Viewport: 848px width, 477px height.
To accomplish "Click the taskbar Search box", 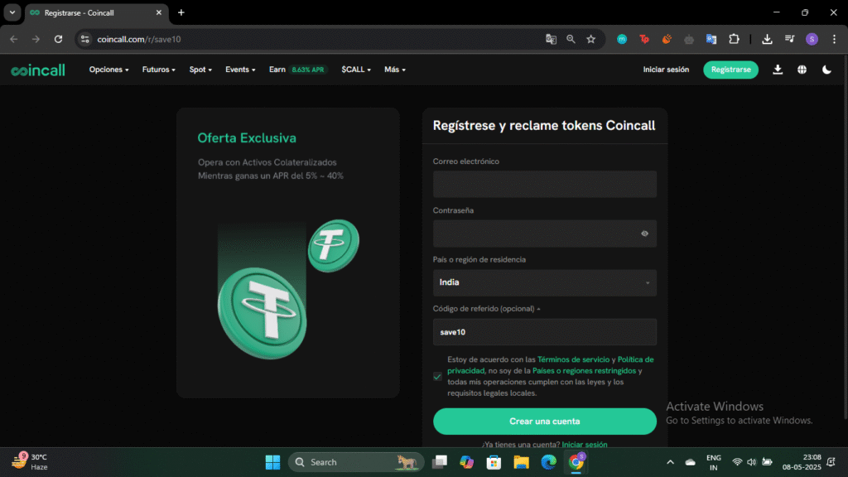I will tap(356, 462).
